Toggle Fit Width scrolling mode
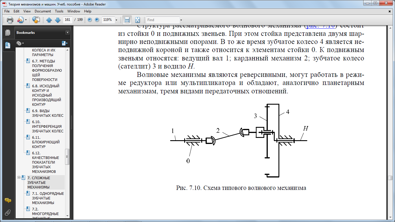Image resolution: width=395 pixels, height=222 pixels. (x=127, y=20)
